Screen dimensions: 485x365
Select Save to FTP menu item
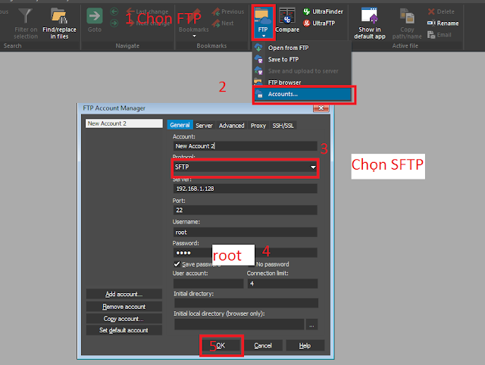coord(302,59)
